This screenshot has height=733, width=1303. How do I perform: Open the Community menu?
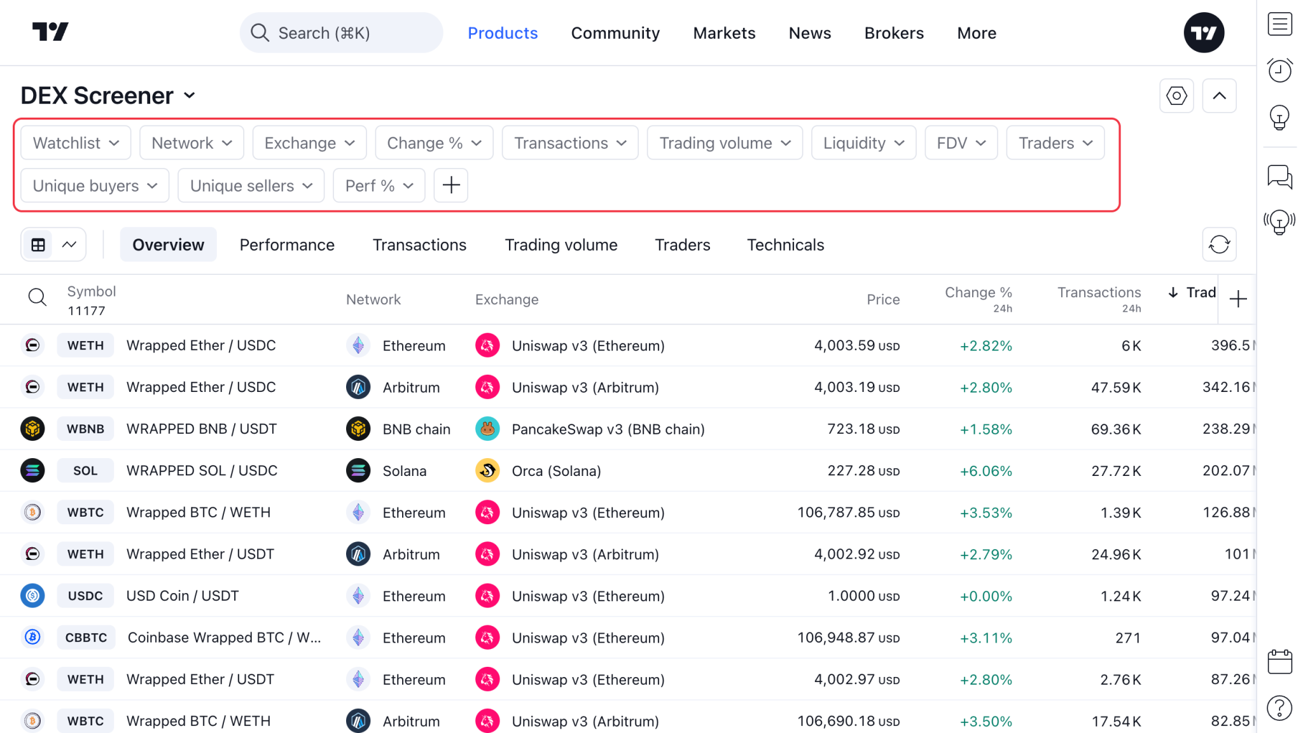pos(615,32)
